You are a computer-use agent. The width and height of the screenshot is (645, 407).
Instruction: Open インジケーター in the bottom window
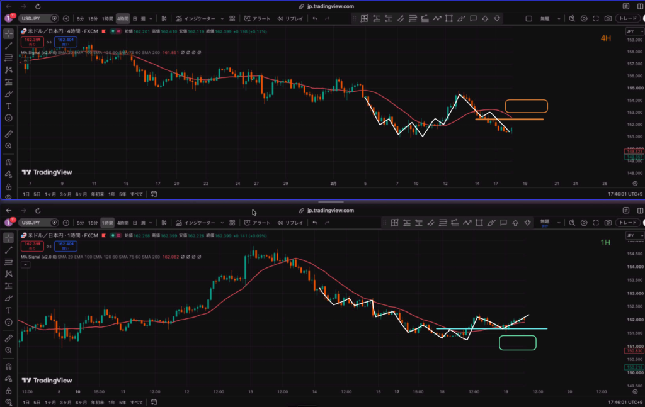[196, 223]
